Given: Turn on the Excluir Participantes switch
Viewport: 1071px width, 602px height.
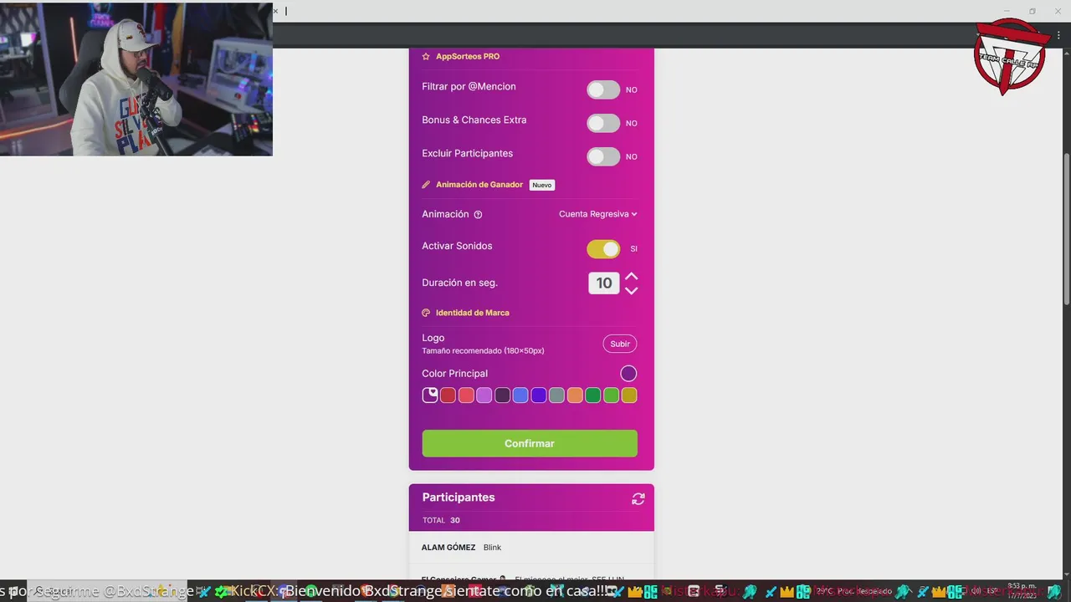Looking at the screenshot, I should pos(603,156).
